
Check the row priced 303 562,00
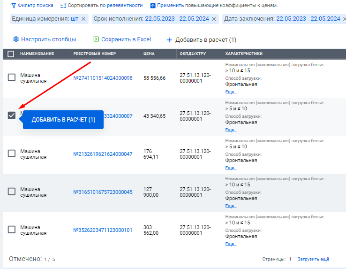(x=11, y=230)
